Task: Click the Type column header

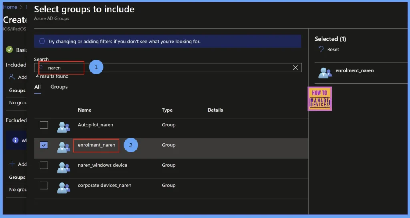Action: (x=167, y=110)
